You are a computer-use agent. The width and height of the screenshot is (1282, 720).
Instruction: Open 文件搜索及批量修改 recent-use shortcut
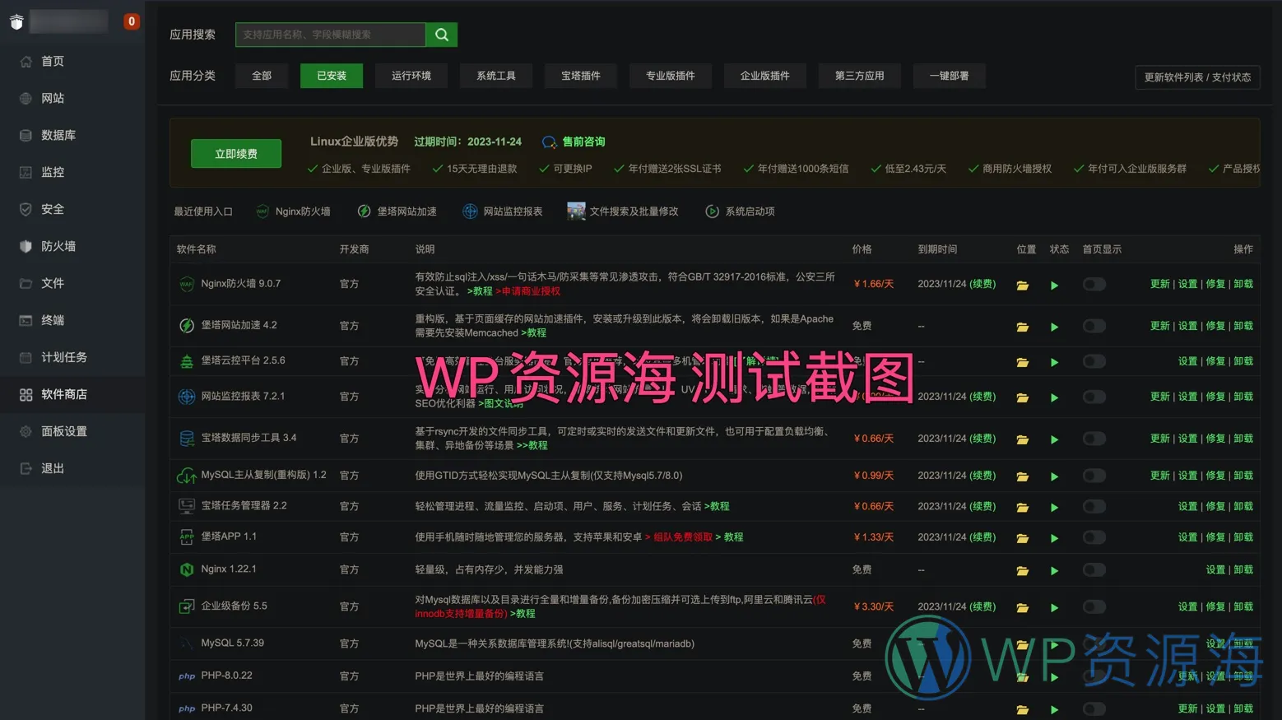click(x=623, y=211)
